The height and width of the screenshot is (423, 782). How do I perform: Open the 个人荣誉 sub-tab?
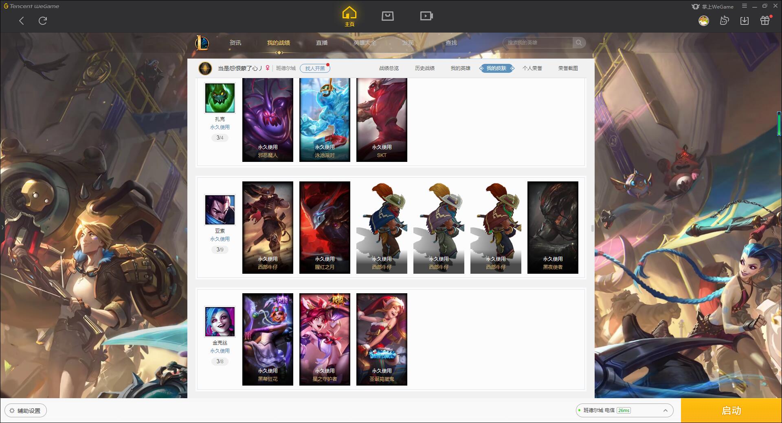coord(532,68)
